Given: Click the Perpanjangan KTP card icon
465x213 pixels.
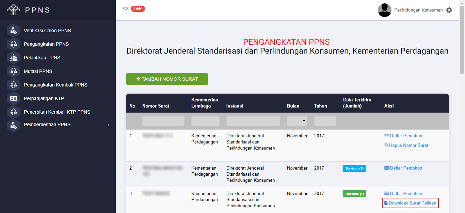Looking at the screenshot, I should [14, 98].
